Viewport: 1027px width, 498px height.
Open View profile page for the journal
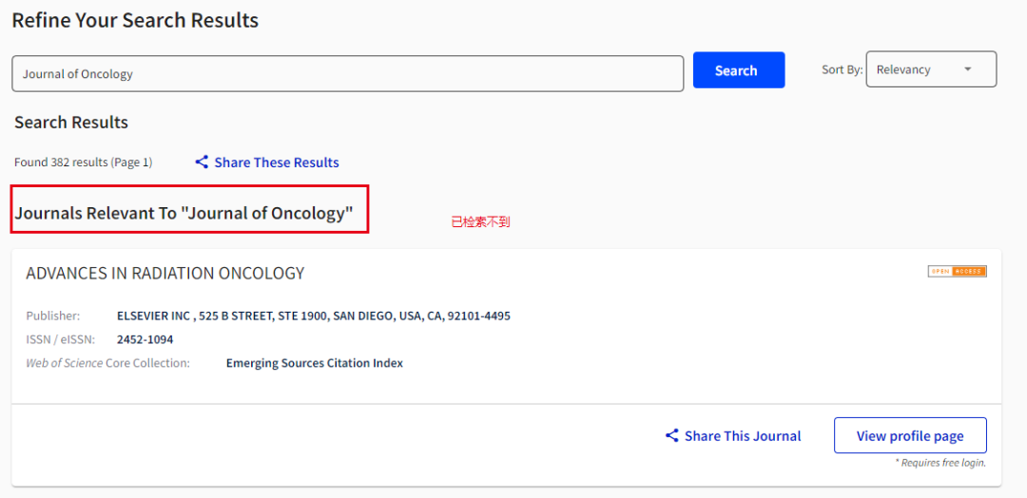(909, 436)
